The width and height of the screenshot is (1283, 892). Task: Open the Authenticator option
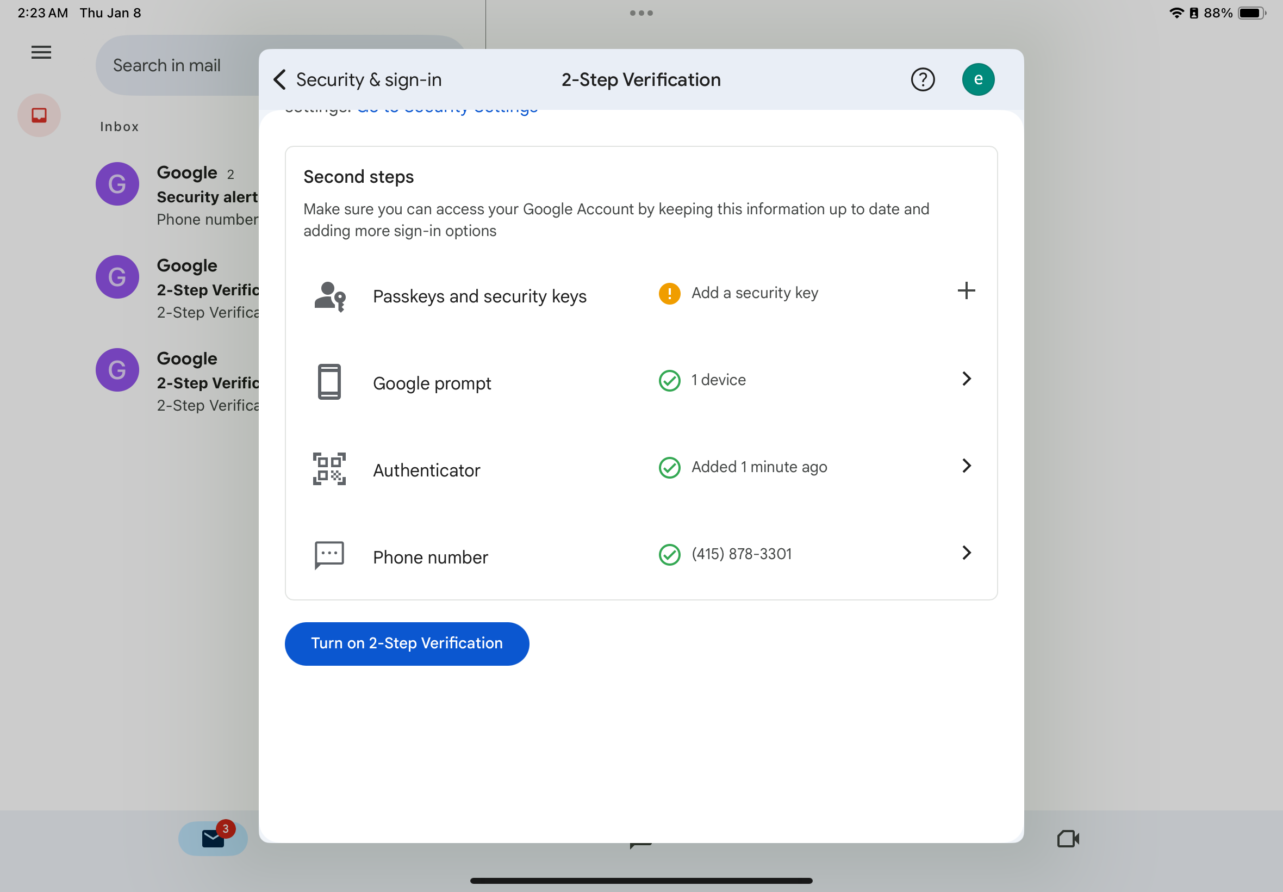coord(641,468)
